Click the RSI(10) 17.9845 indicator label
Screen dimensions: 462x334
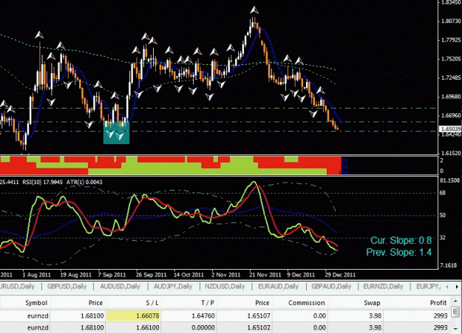coord(42,182)
